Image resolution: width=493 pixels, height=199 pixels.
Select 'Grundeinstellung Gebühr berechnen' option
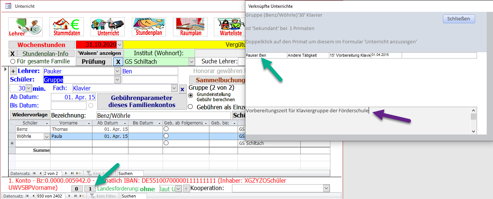tap(191, 96)
